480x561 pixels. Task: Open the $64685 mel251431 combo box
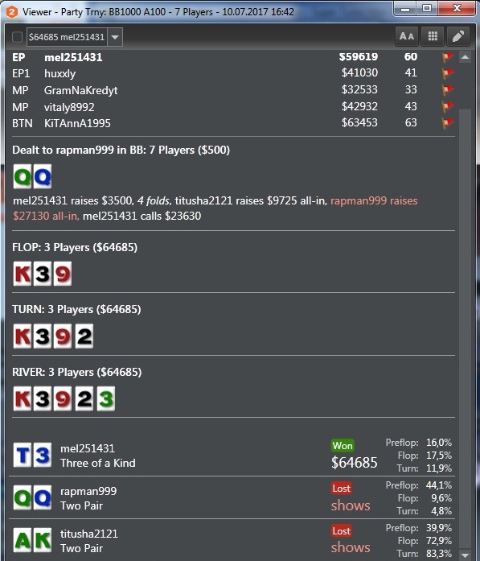tap(75, 37)
